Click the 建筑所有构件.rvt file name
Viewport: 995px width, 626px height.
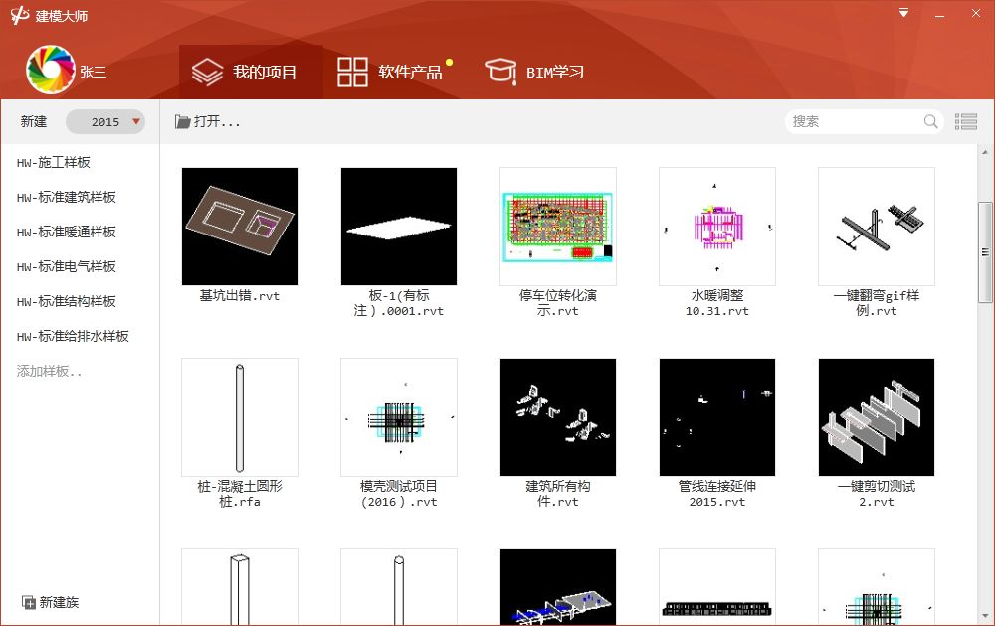point(558,494)
